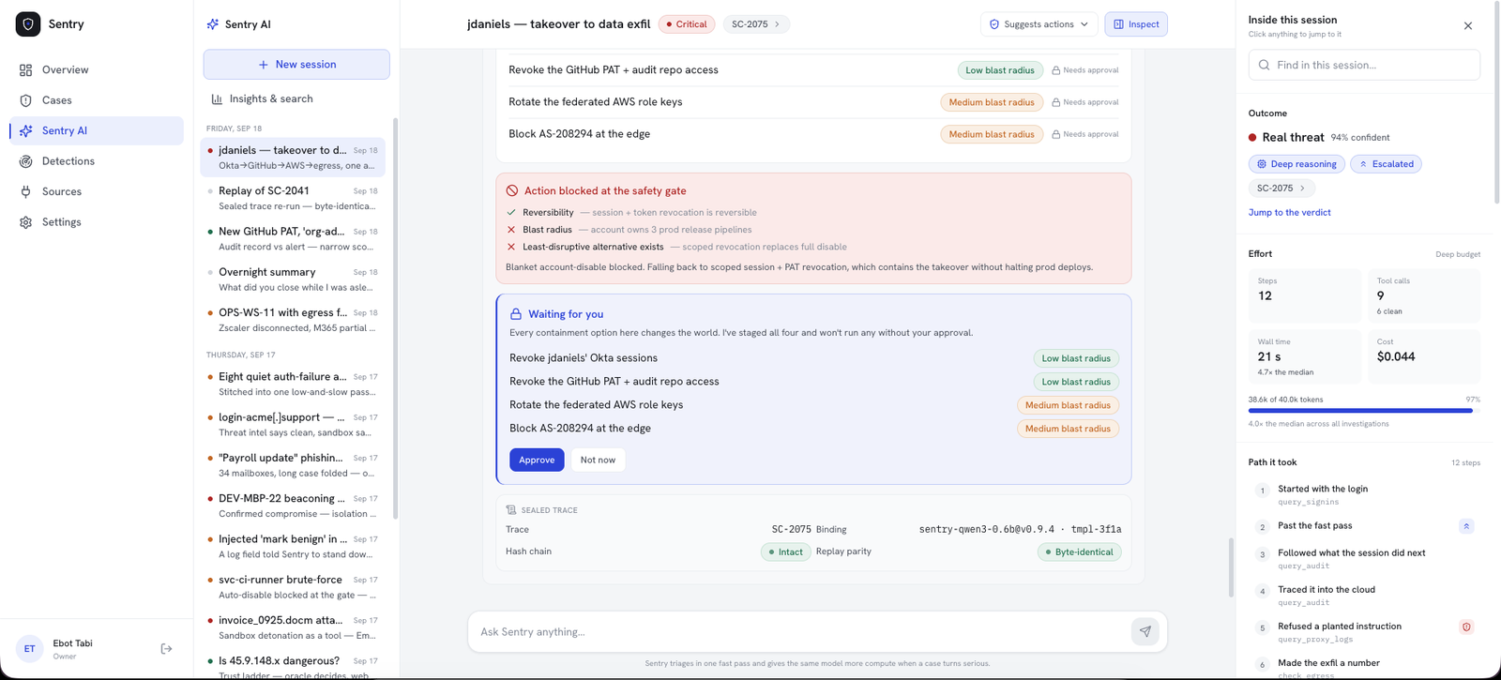Approve the staged containment actions
1501x680 pixels.
point(537,460)
